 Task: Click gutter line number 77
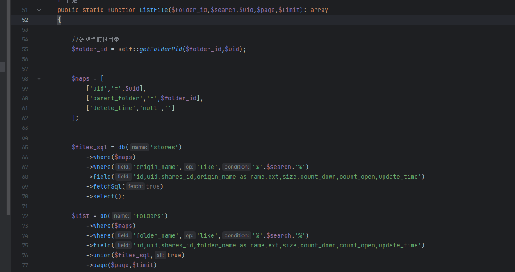(25, 265)
